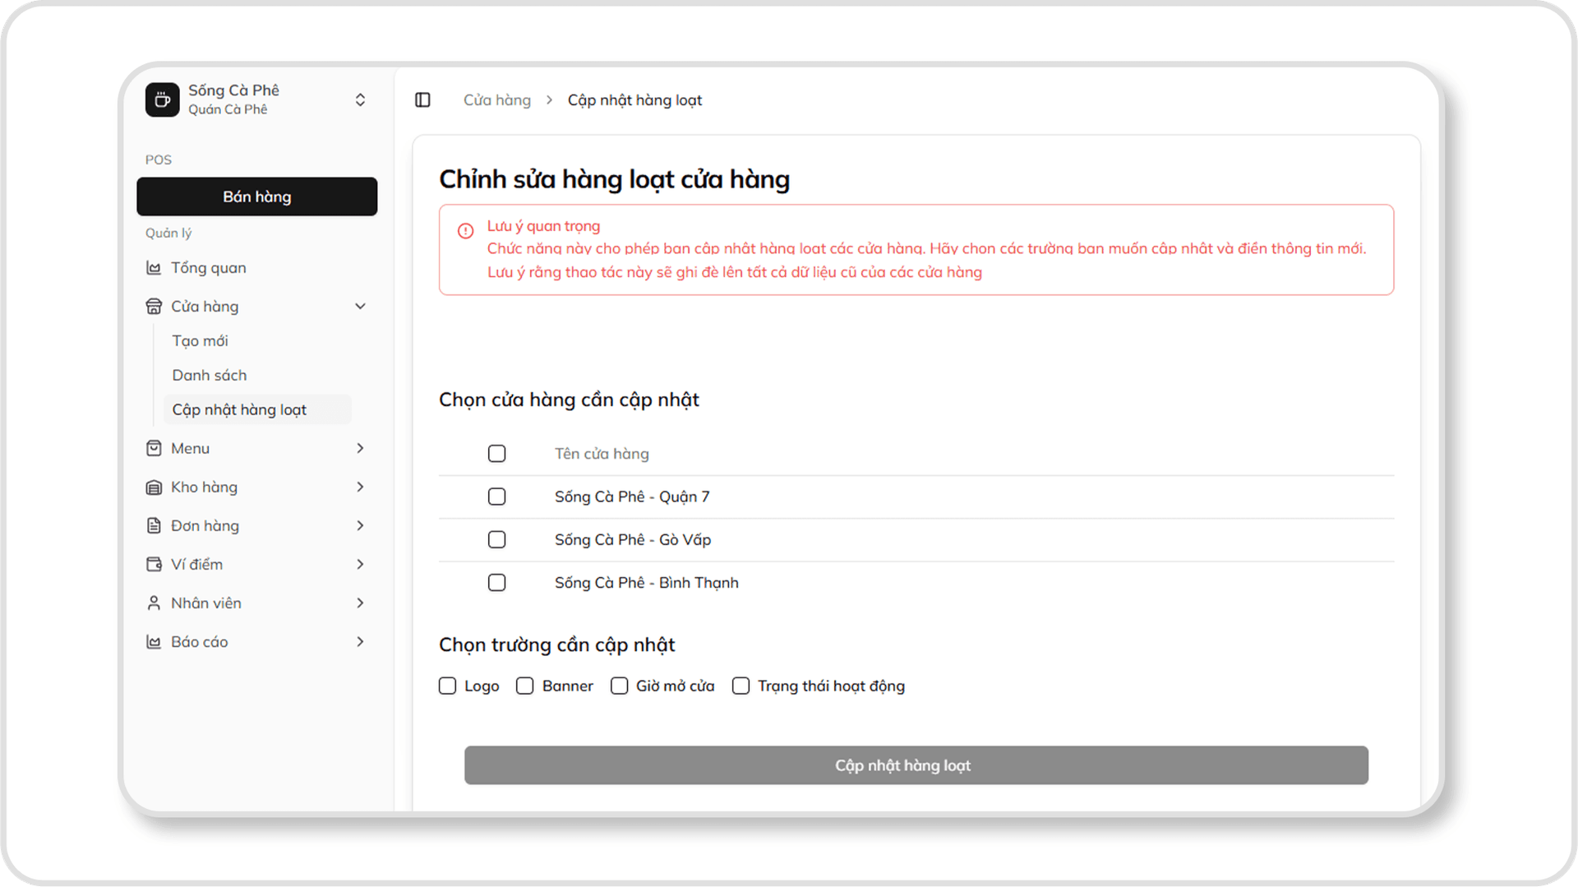Viewport: 1578px width, 887px height.
Task: Enable Trạng thái hoạt động checkbox
Action: 741,686
